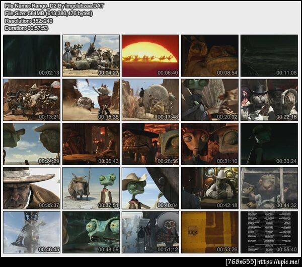This screenshot has width=302, height=267.
Task: Click the thumbnail stamped 00:26:43
Action: (91, 144)
